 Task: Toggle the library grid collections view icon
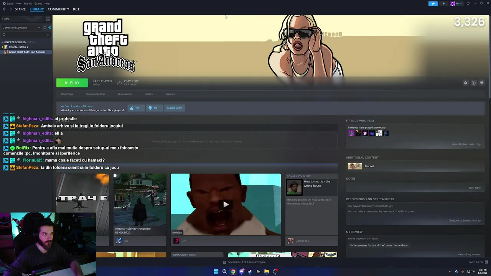pos(48,18)
